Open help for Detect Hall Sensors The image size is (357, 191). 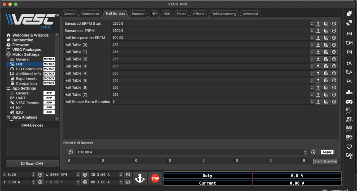[x=71, y=153]
